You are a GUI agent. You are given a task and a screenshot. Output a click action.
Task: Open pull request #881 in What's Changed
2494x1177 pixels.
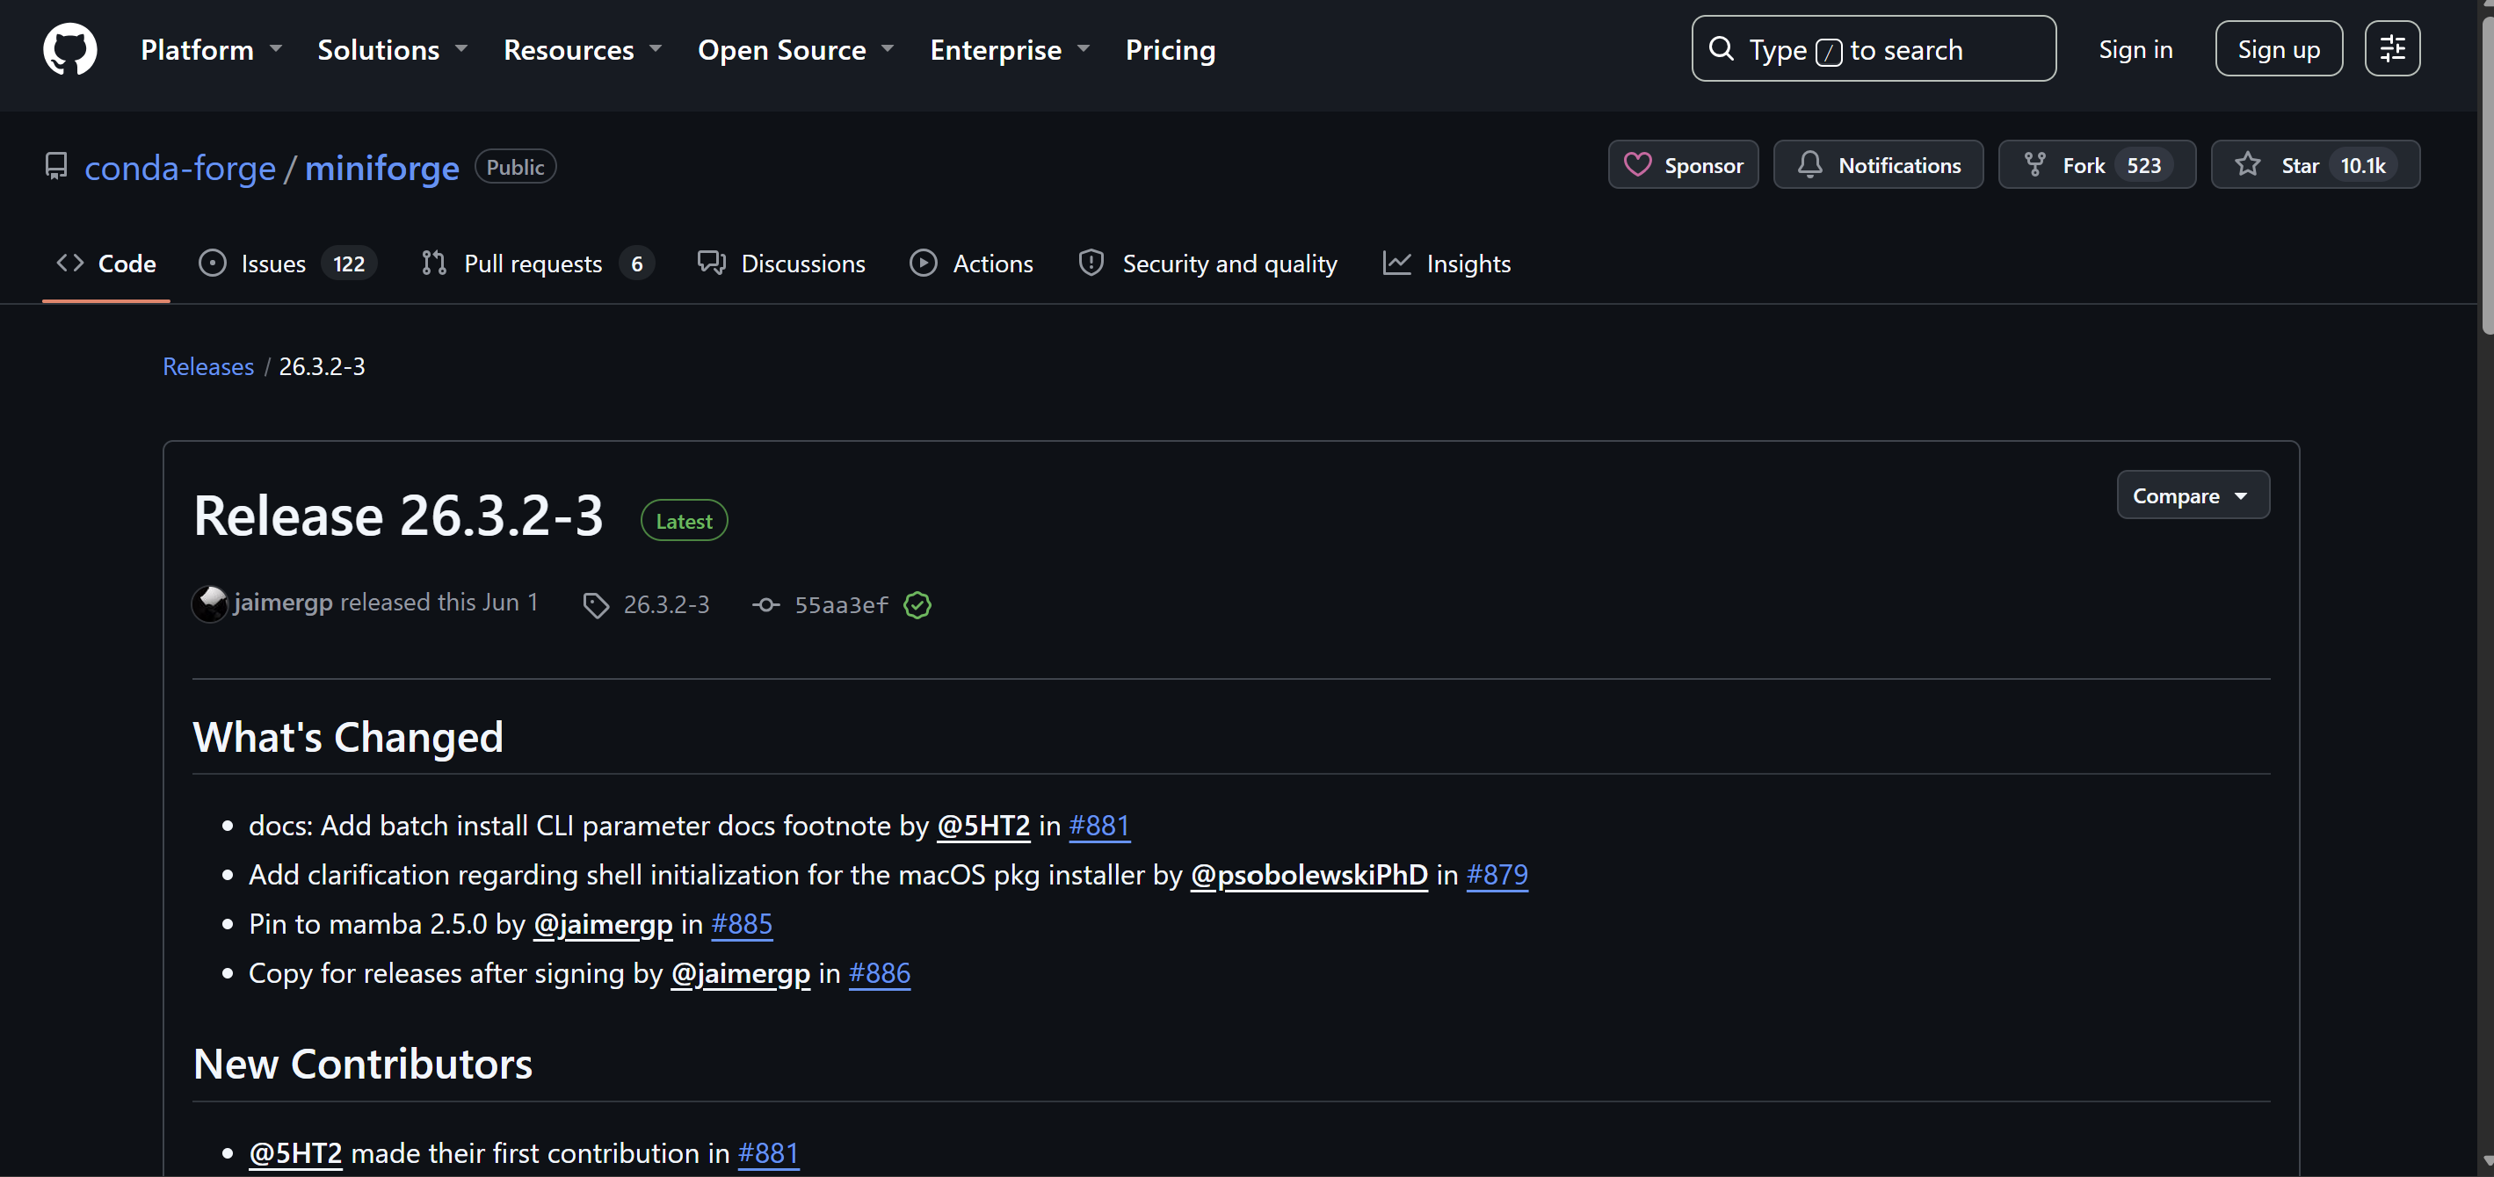[1098, 826]
